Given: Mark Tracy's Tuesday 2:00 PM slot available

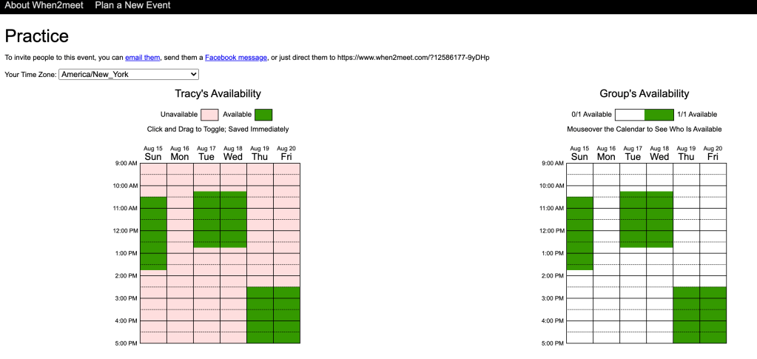Looking at the screenshot, I should (x=206, y=279).
